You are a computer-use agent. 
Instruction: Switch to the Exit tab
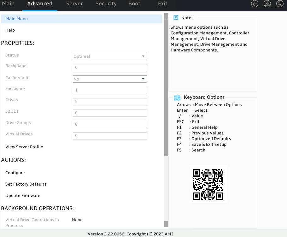click(x=163, y=3)
